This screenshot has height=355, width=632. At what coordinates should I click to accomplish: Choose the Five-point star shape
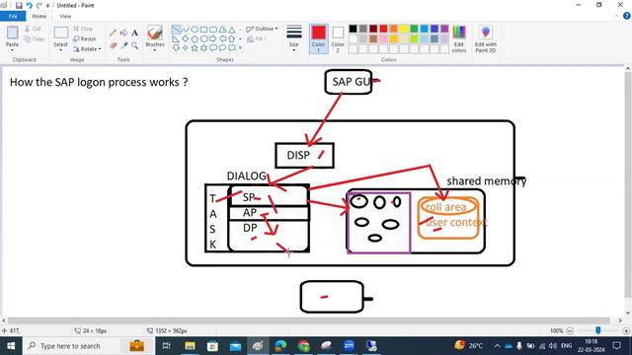(195, 48)
